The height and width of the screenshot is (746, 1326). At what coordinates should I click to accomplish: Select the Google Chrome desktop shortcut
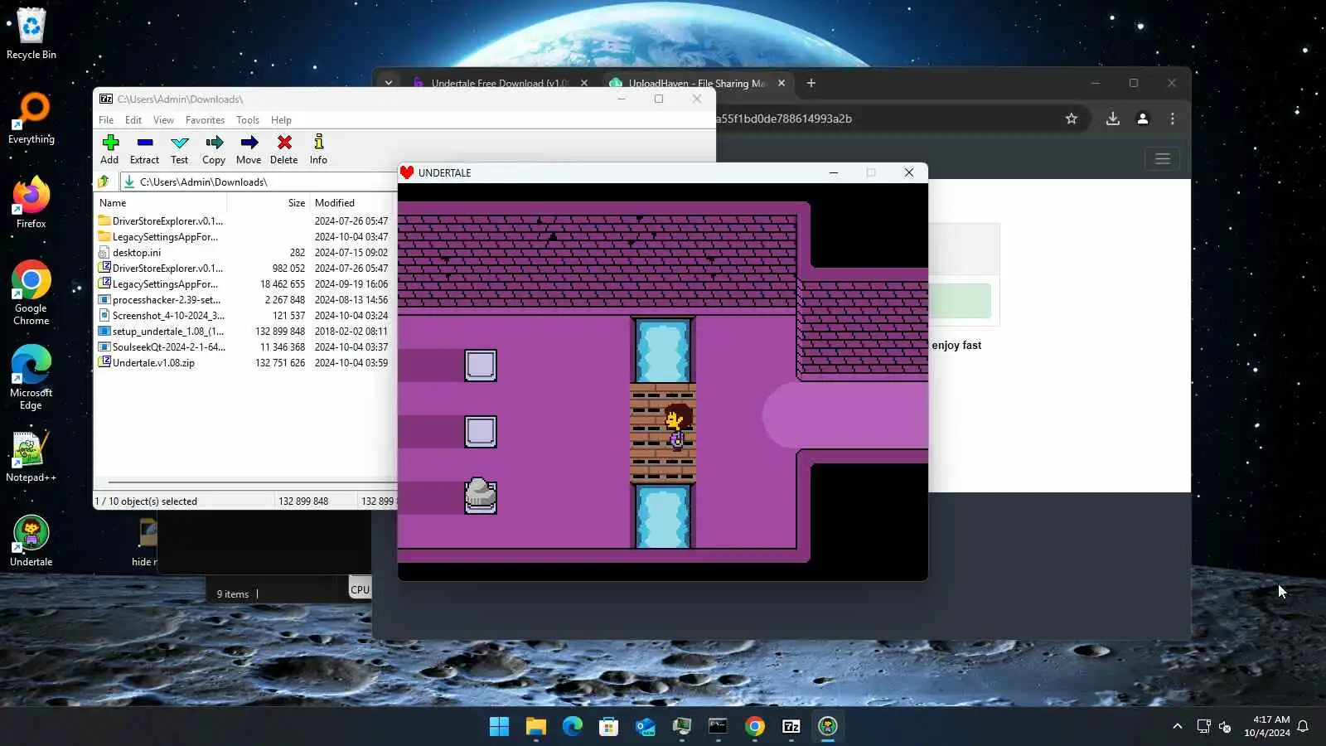tap(31, 293)
